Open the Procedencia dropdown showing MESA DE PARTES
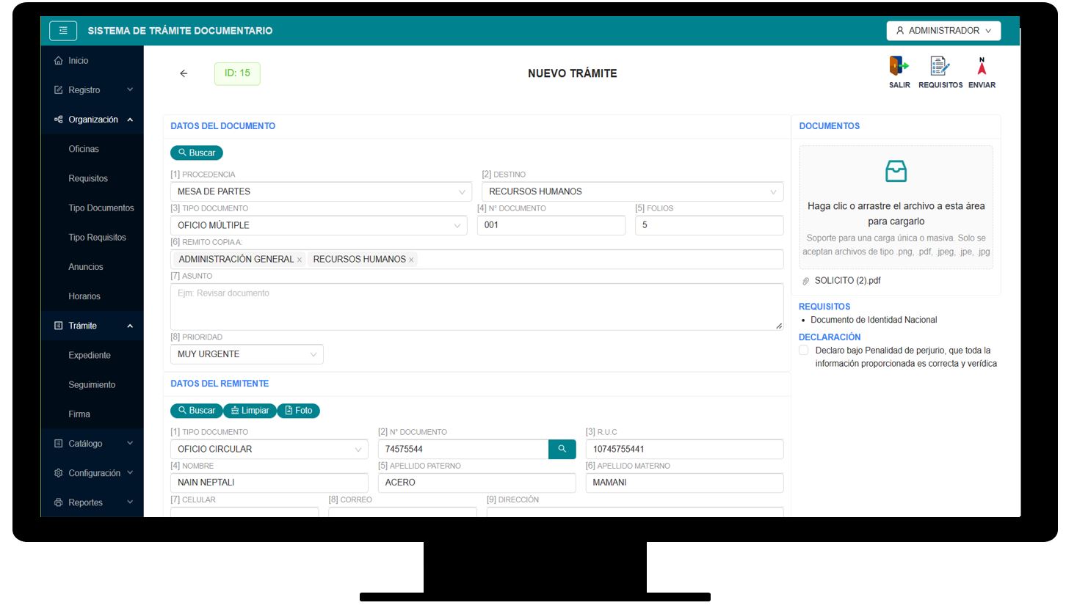The height and width of the screenshot is (608, 1077). click(321, 191)
